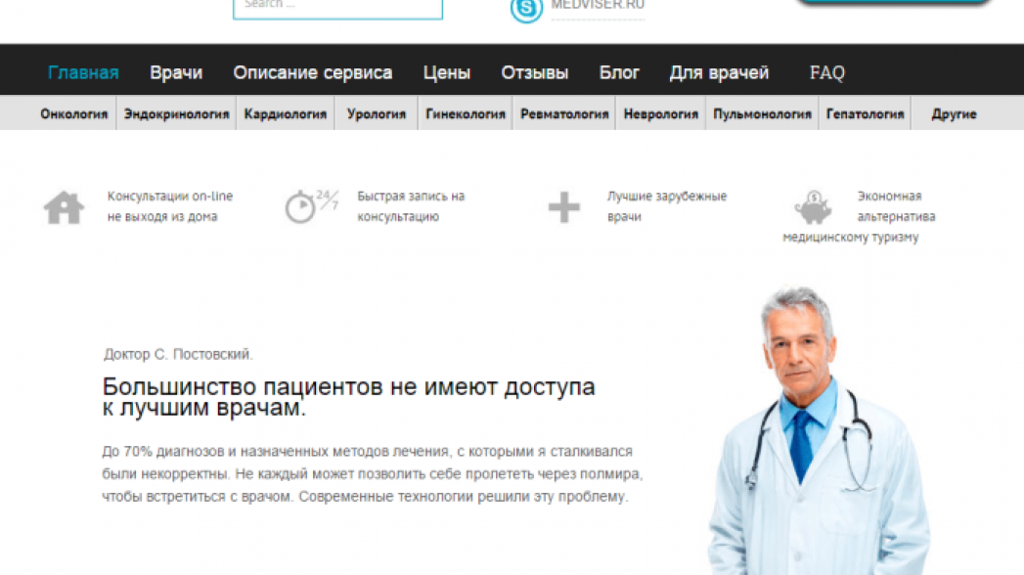
Task: Open the Отзывы reviews page
Action: (534, 73)
